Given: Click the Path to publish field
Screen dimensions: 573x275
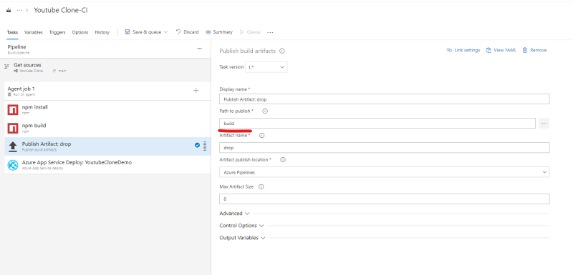Looking at the screenshot, I should (377, 123).
